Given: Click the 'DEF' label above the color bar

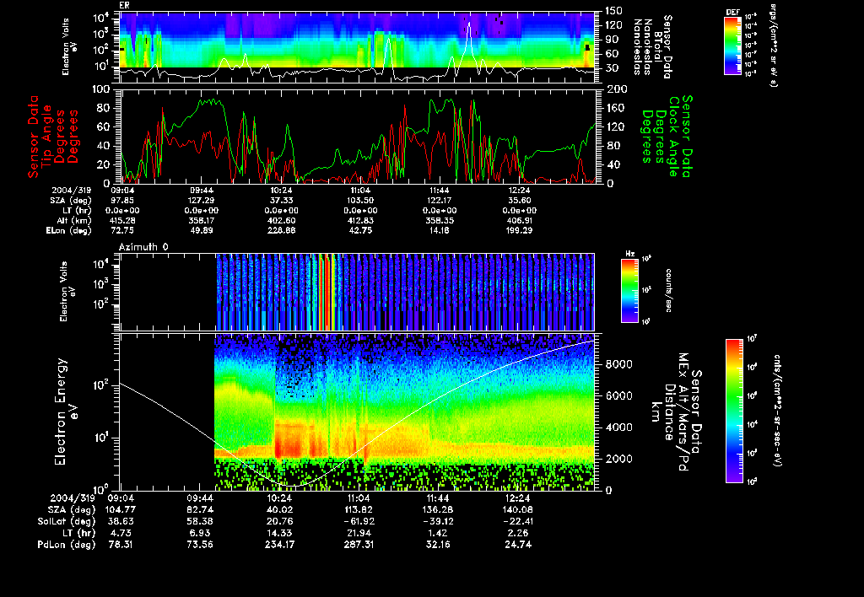Looking at the screenshot, I should [732, 12].
